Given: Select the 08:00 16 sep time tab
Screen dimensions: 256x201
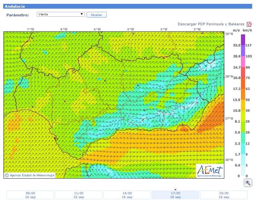Looking at the screenshot, I should [x=30, y=195].
